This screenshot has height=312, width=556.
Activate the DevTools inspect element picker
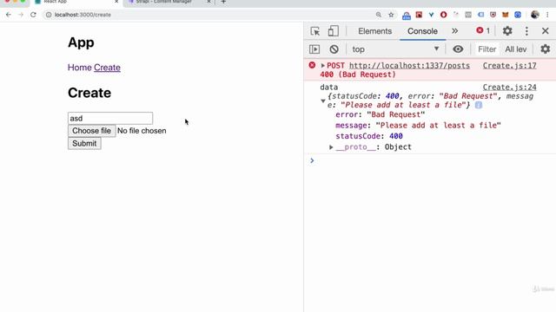tap(314, 31)
